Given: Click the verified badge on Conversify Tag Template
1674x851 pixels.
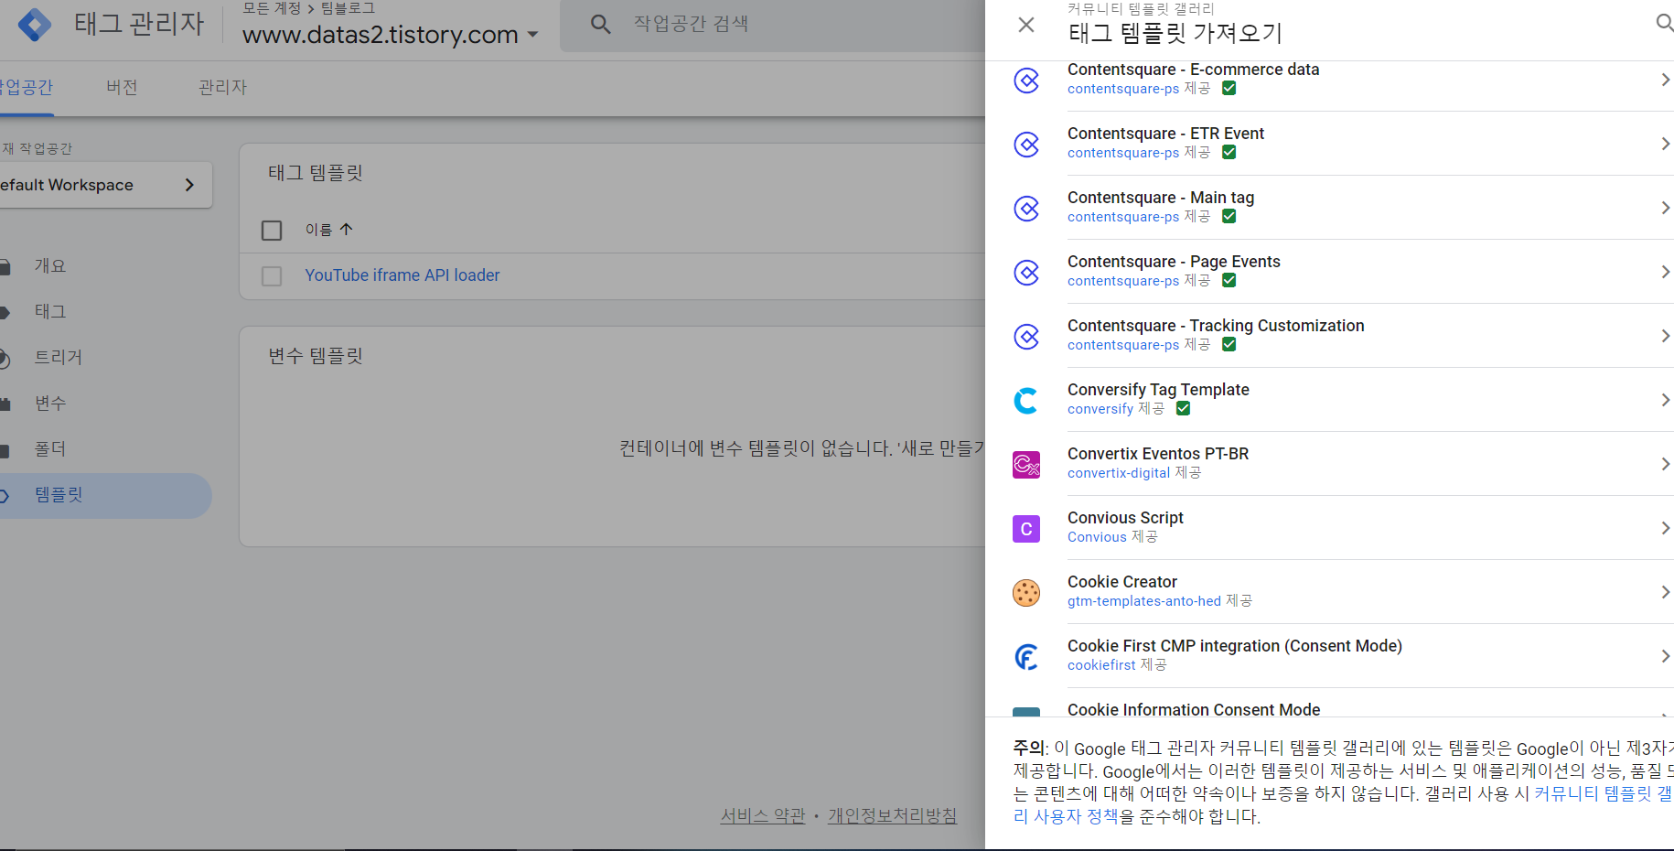Looking at the screenshot, I should (1184, 409).
